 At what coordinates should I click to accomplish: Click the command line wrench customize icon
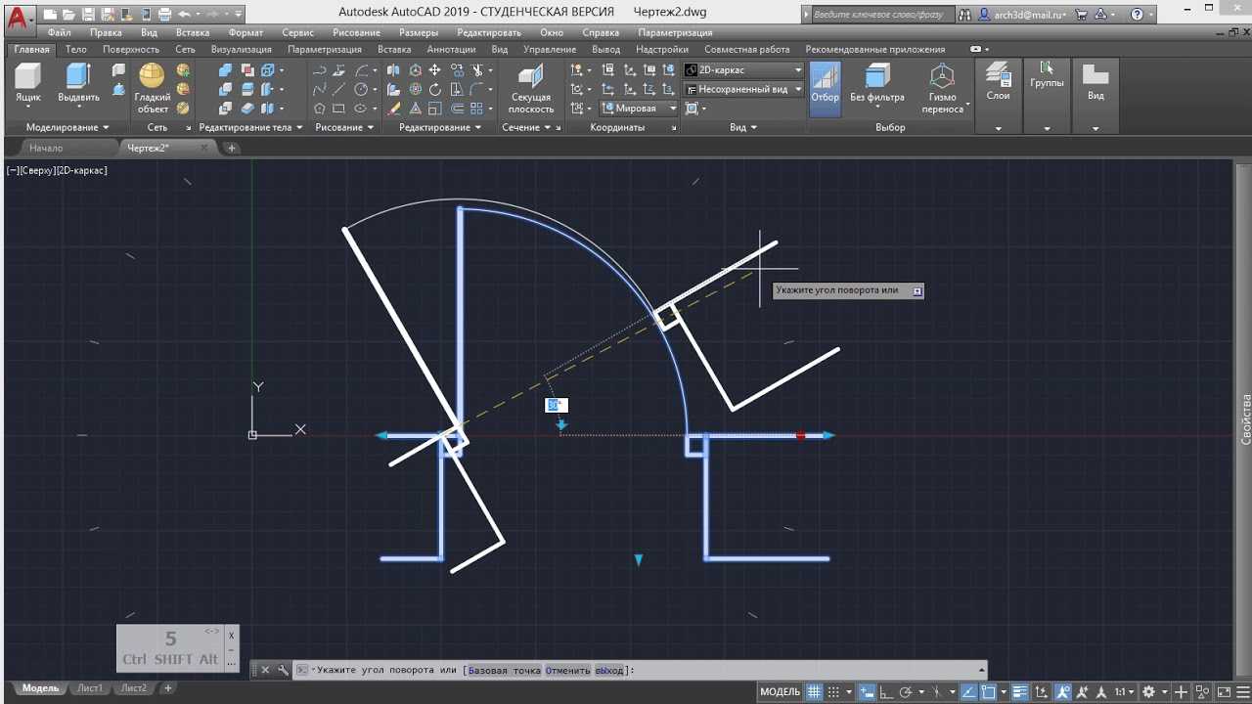[283, 670]
